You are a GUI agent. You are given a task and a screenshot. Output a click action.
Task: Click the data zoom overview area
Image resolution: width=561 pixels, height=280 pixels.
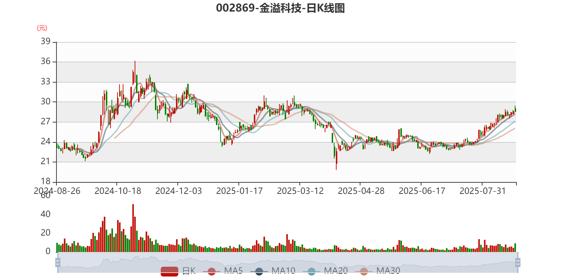pos(288,262)
